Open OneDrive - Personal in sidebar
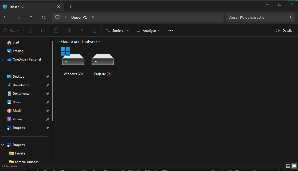This screenshot has width=298, height=171. click(x=24, y=59)
